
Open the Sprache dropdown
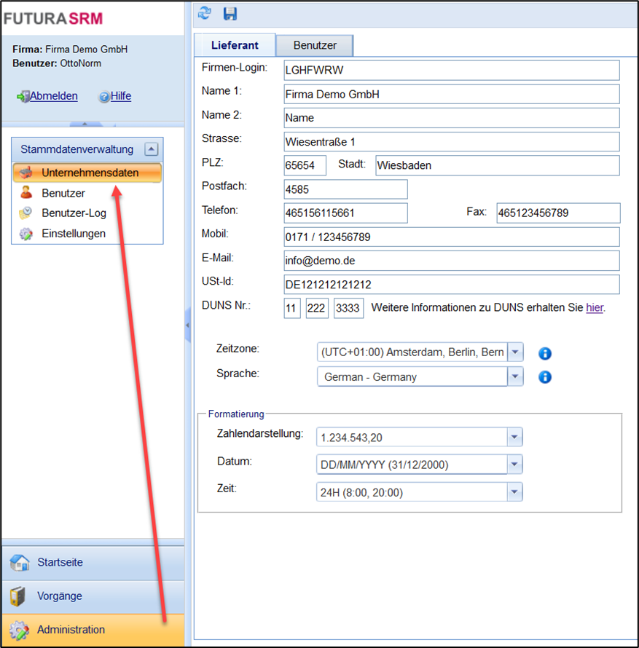[x=515, y=377]
